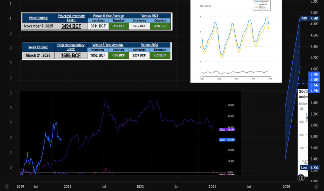
Task: Click the 60.00% label on the percent axis
Action: click(231, 105)
